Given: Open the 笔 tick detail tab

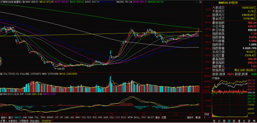Looking at the screenshot, I should (215, 121).
